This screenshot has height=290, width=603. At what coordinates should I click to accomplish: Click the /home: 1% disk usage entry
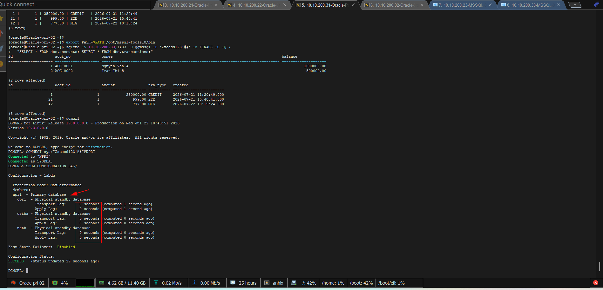tap(333, 283)
